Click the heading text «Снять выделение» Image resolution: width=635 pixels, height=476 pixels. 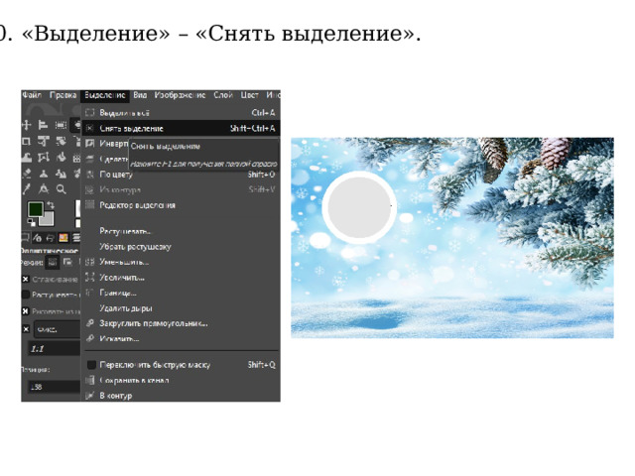click(309, 33)
